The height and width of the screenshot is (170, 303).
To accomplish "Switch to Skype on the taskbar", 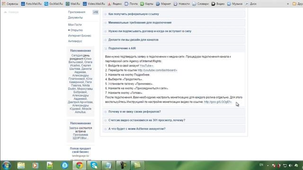I will pyautogui.click(x=94, y=165).
